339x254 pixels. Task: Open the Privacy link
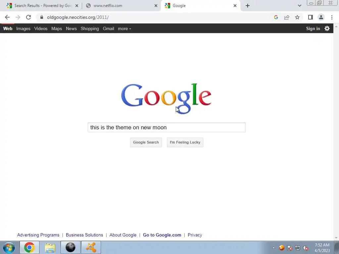pyautogui.click(x=195, y=235)
